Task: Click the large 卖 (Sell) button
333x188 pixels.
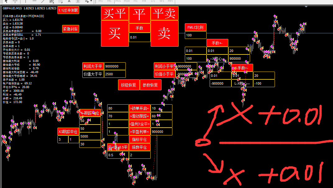Action: [164, 33]
